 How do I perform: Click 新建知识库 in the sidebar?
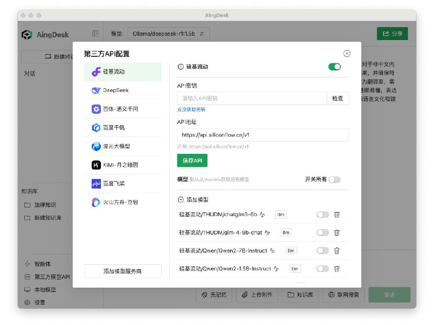pos(43,218)
